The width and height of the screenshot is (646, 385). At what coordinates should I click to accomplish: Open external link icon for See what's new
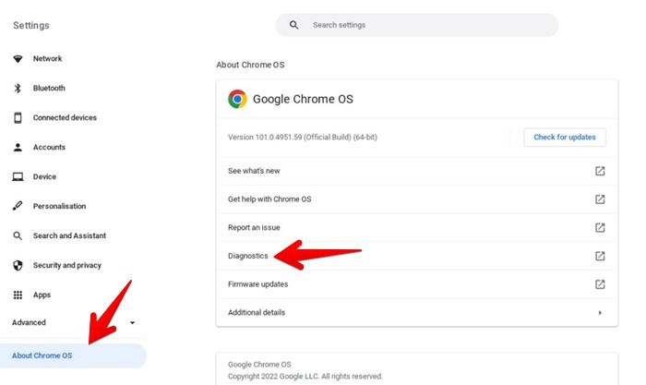tap(600, 171)
